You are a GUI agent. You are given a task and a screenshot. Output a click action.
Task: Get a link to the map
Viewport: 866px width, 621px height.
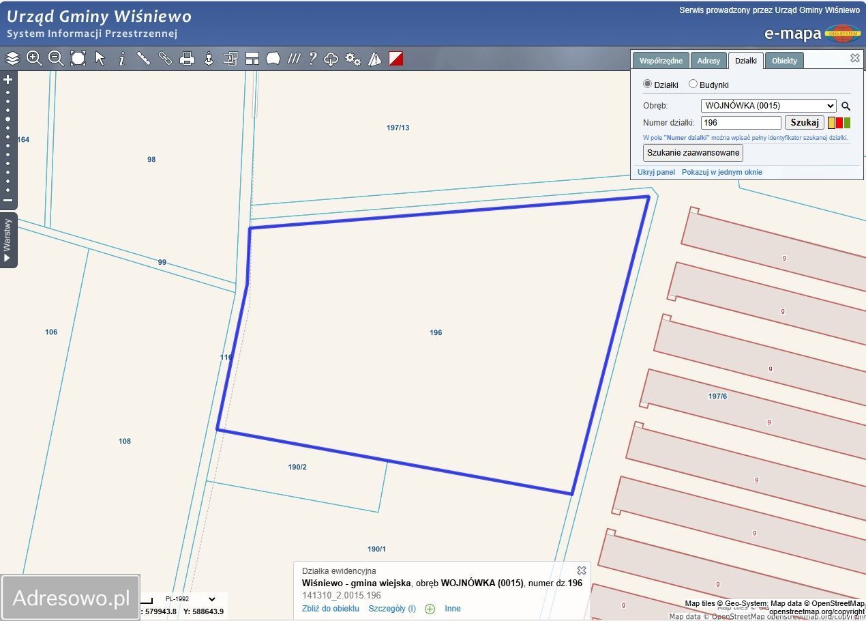click(165, 59)
